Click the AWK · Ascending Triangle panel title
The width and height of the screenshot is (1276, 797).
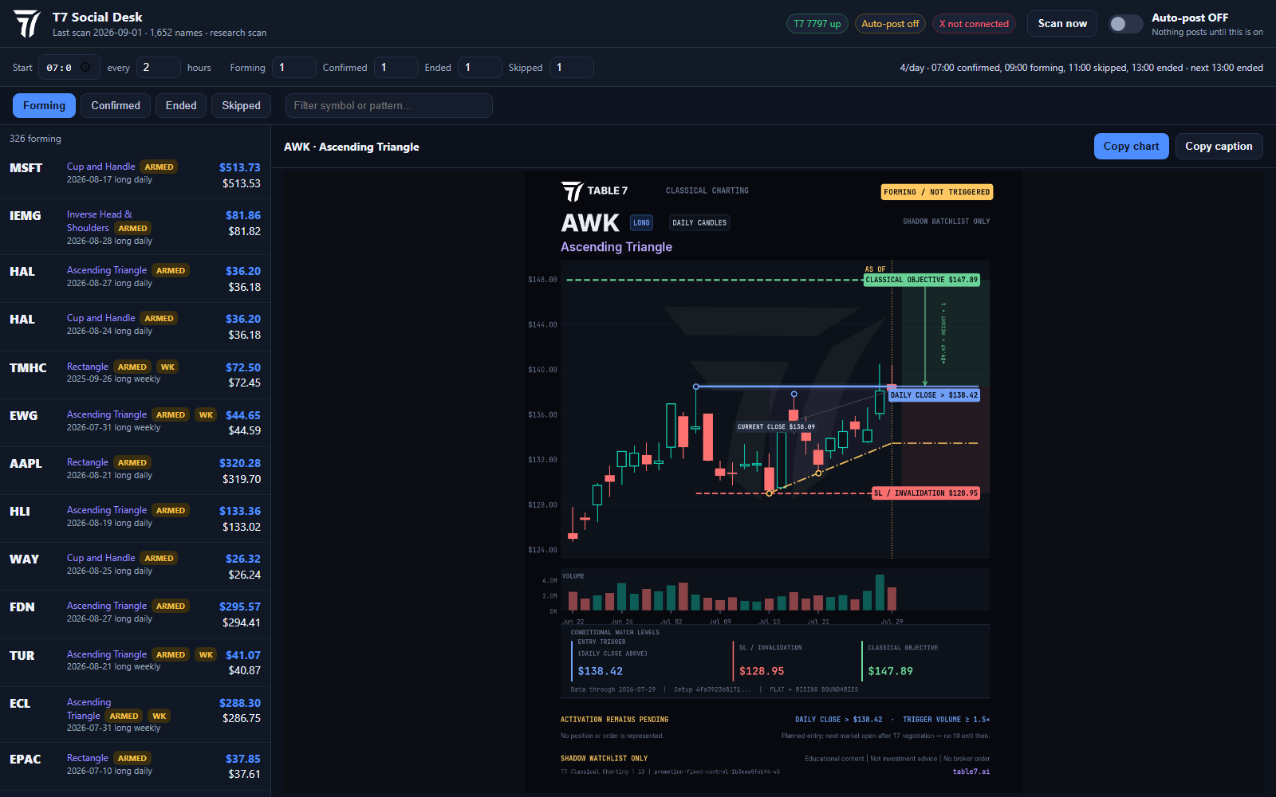[x=352, y=147]
